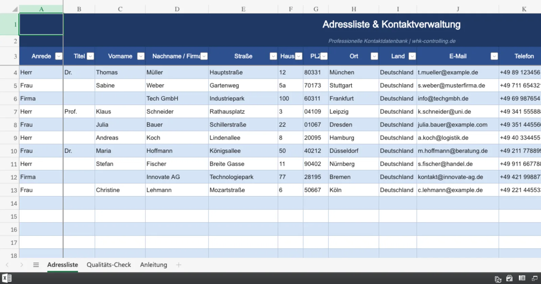Click the overlapping windows icon at bottom right
Viewport: 541px width, 284px height.
[x=535, y=278]
